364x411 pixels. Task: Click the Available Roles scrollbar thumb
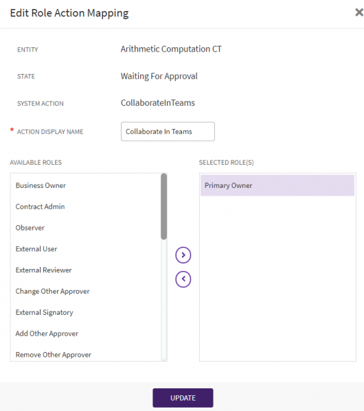point(164,207)
